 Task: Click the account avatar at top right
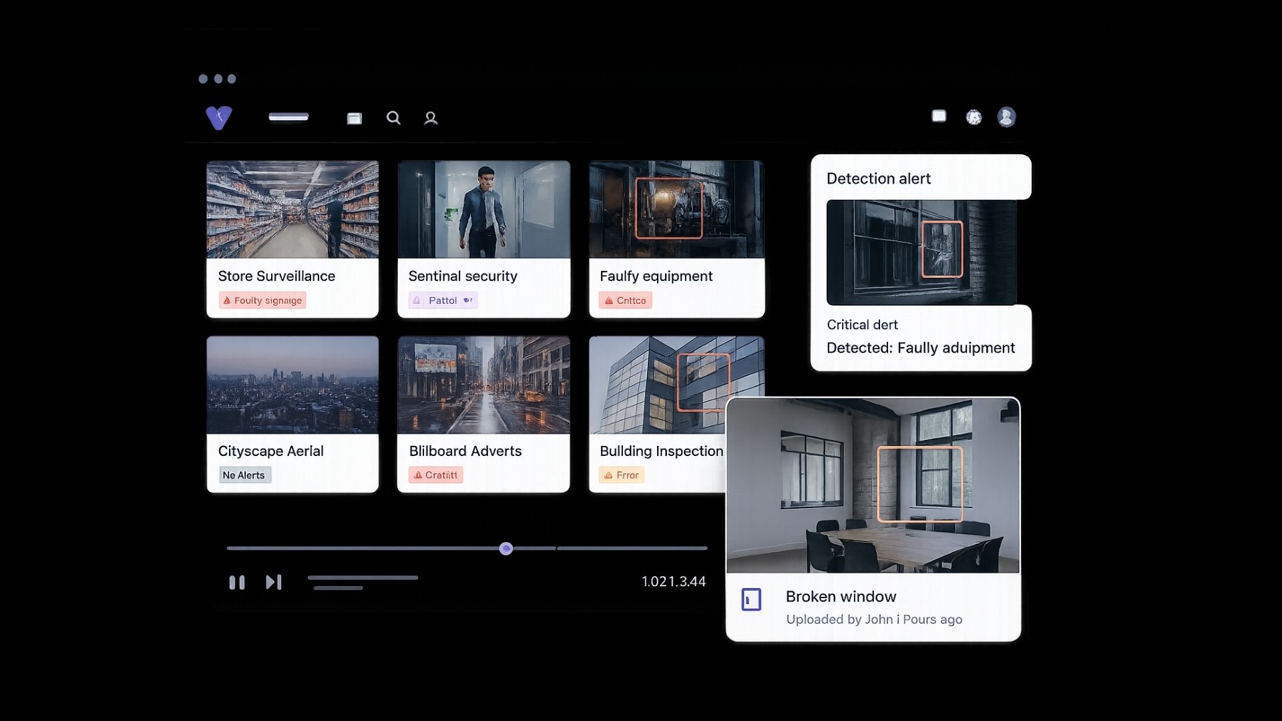click(x=1006, y=117)
